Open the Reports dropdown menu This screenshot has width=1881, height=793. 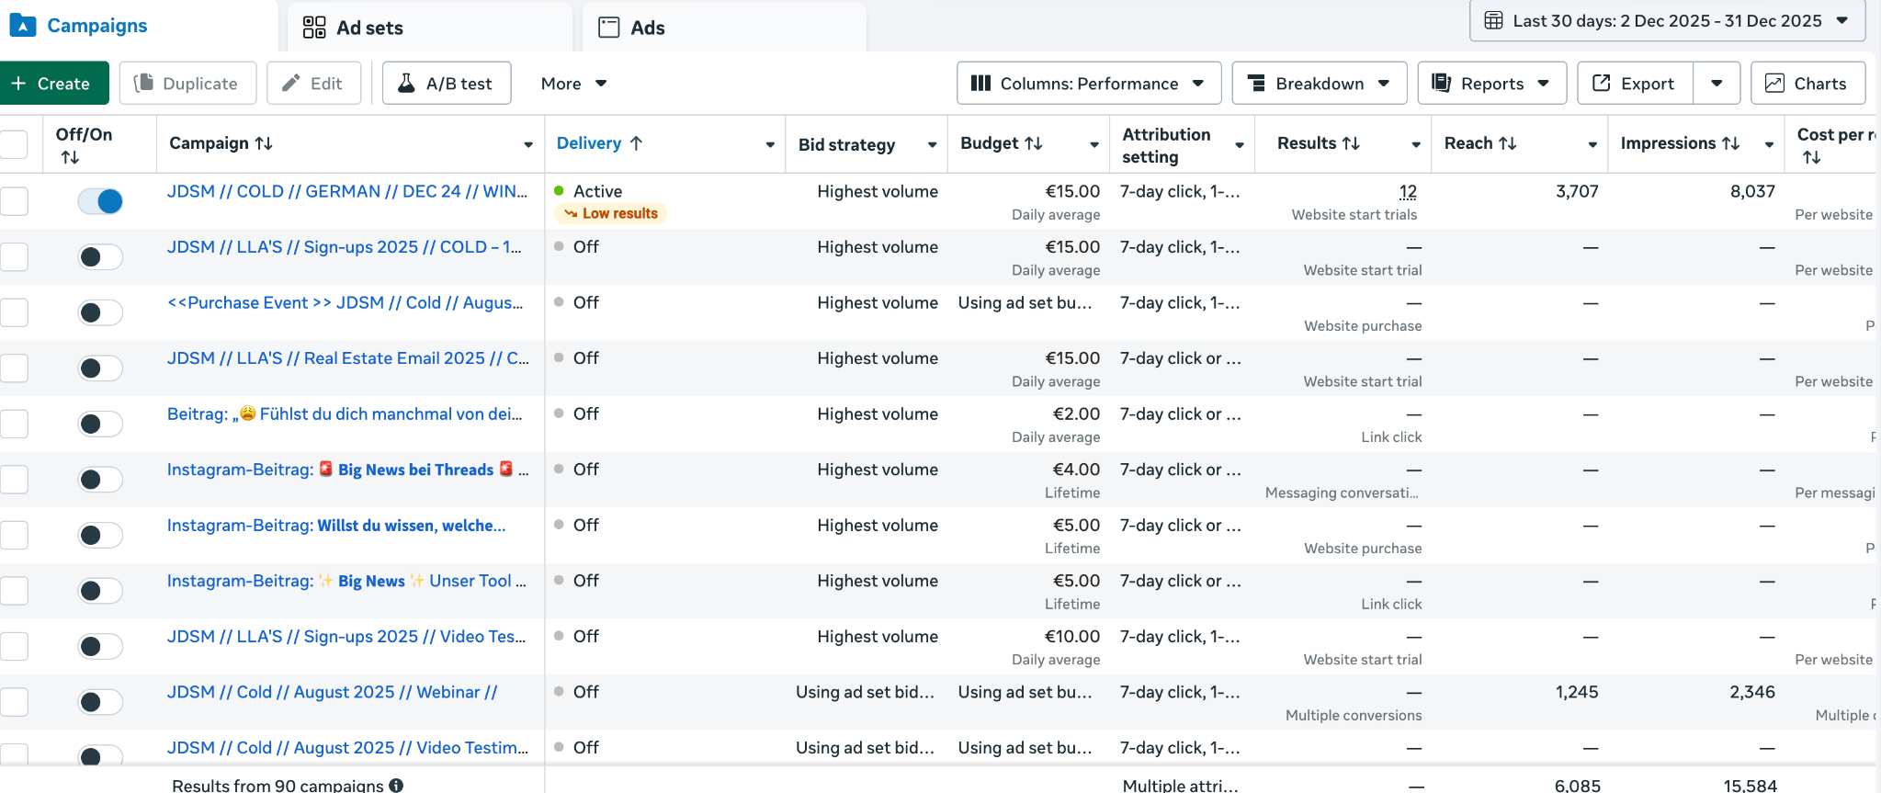[1491, 84]
